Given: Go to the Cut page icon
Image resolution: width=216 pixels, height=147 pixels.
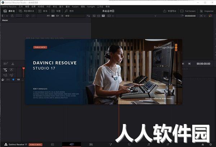Looking at the screenshot, I should pos(72,144).
